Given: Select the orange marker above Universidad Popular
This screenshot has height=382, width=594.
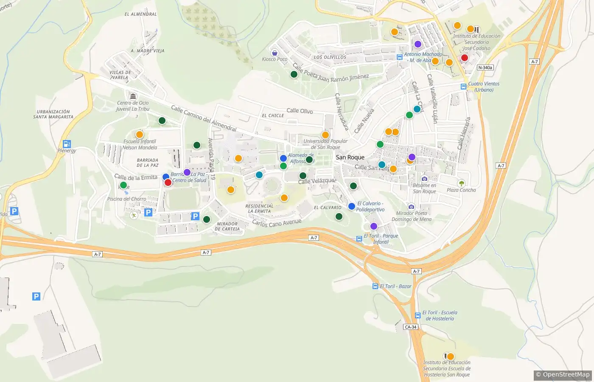Looking at the screenshot, I should click(325, 135).
